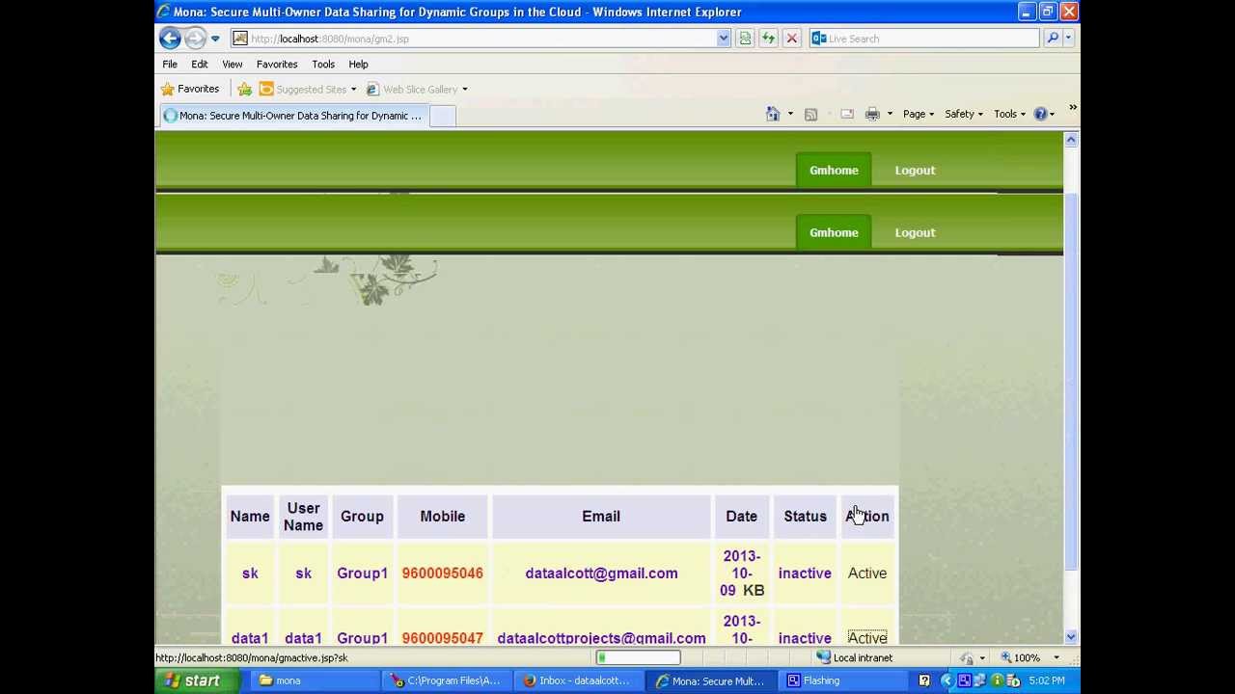This screenshot has height=694, width=1235.
Task: Open the Help menu
Action: pos(358,64)
